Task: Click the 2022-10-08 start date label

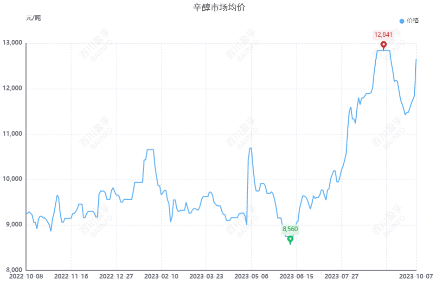Action: pos(26,276)
